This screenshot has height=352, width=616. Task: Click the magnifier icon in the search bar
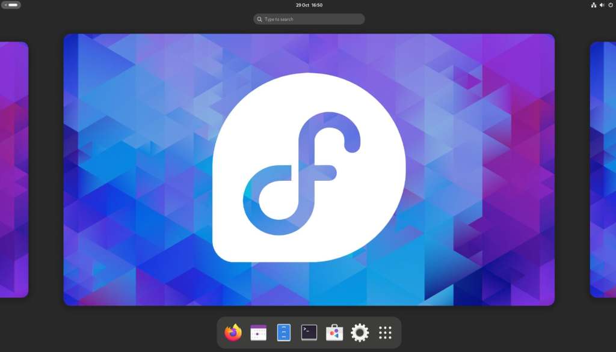point(260,19)
